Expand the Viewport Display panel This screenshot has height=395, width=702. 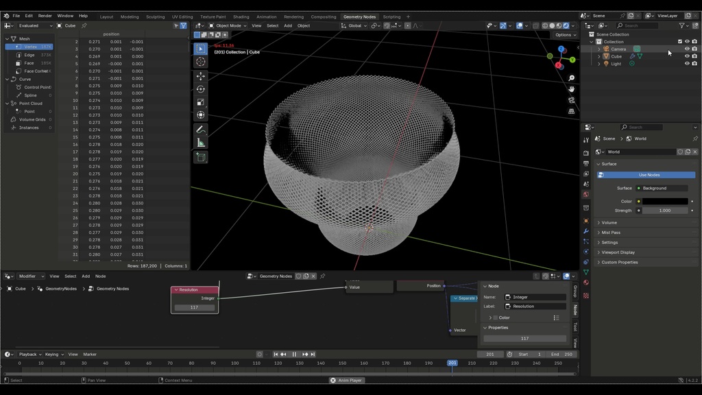click(x=646, y=252)
